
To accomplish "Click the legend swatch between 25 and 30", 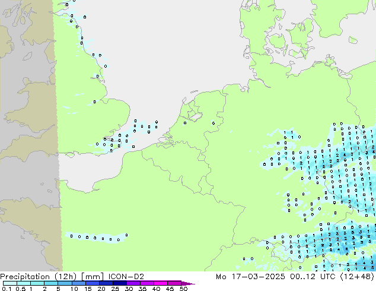I will coord(119,283).
